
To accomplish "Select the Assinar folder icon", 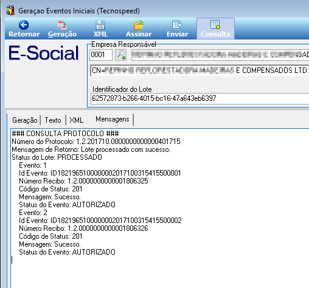I will (139, 25).
